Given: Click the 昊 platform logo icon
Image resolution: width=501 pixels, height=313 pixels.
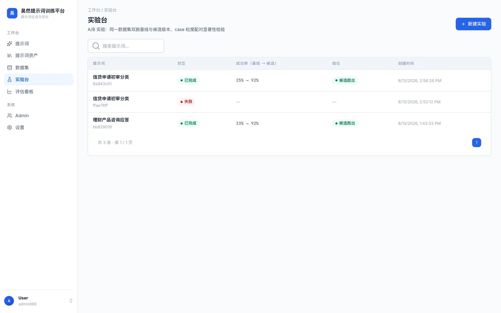Looking at the screenshot, I should point(12,13).
